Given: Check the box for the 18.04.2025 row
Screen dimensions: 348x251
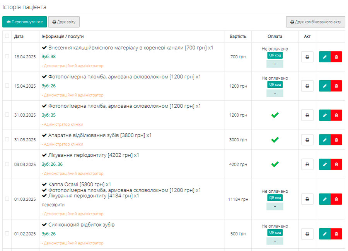Looking at the screenshot, I should click(x=7, y=56).
